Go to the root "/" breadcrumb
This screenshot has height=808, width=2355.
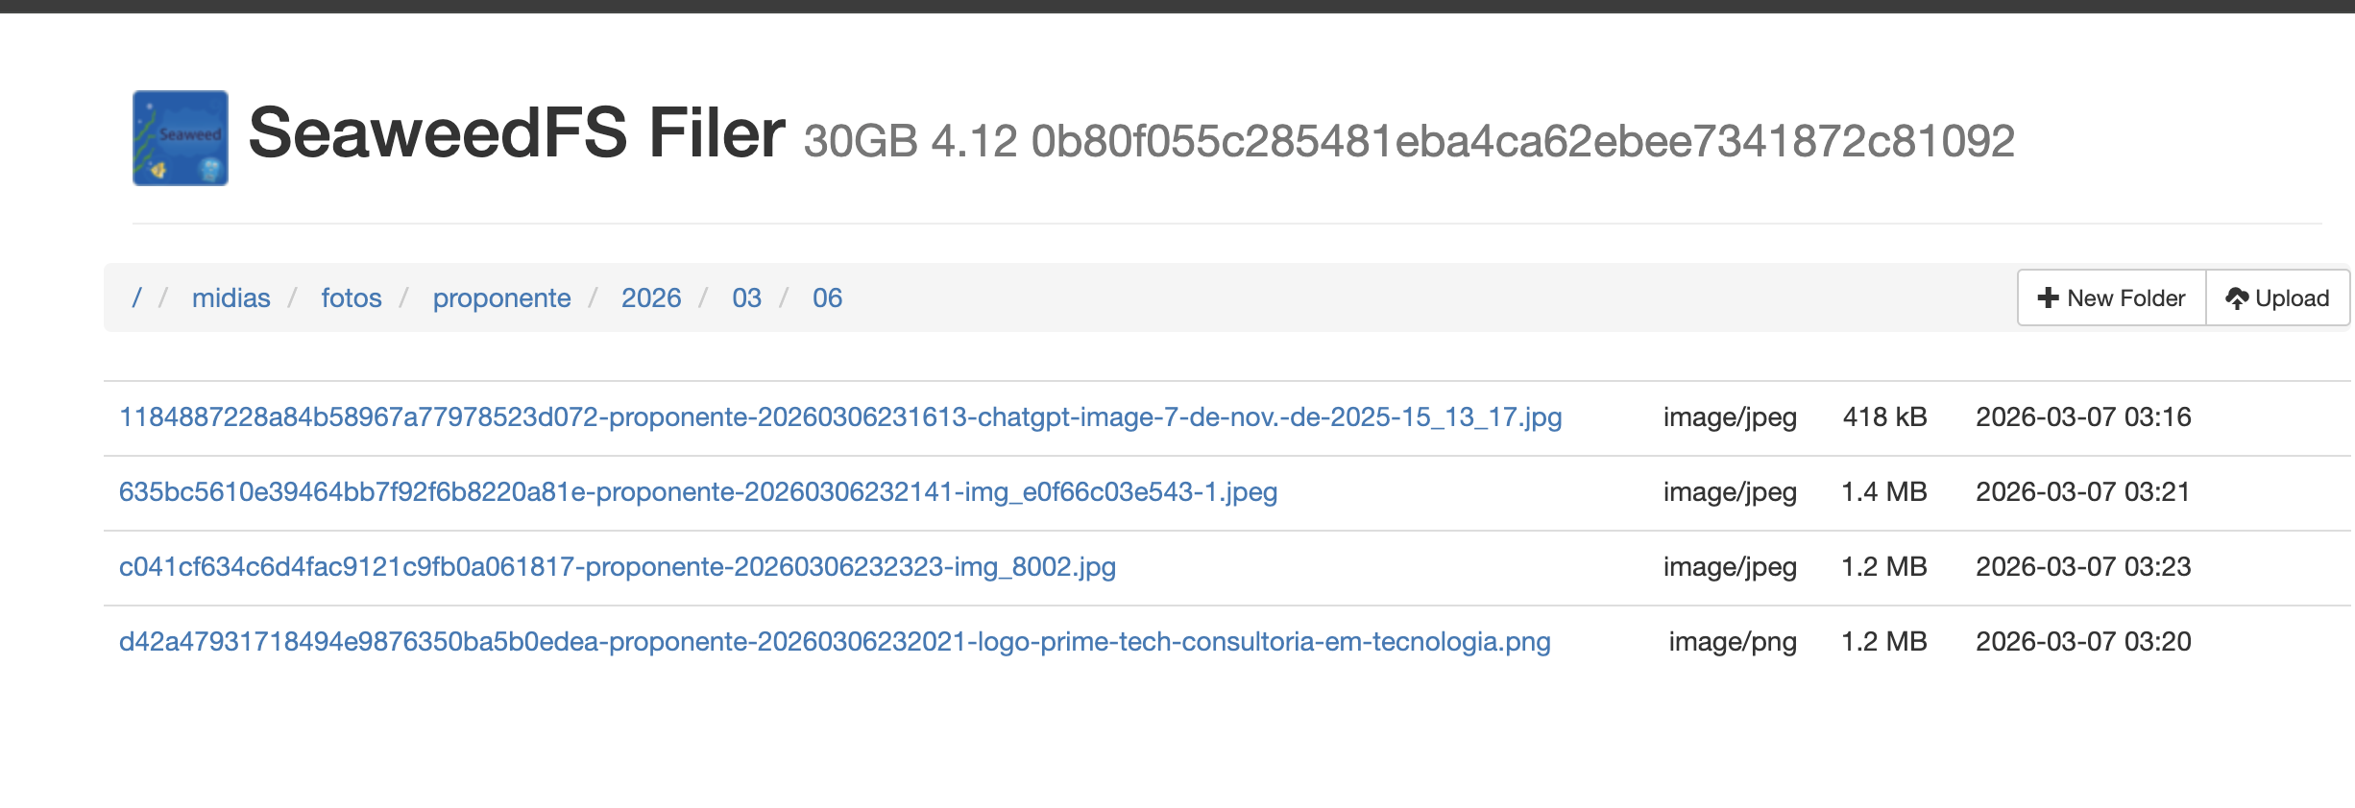[x=136, y=298]
